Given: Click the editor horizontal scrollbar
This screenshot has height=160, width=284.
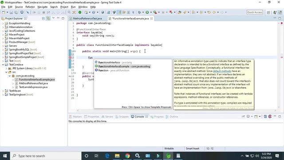Looking at the screenshot, I should coord(177,110).
